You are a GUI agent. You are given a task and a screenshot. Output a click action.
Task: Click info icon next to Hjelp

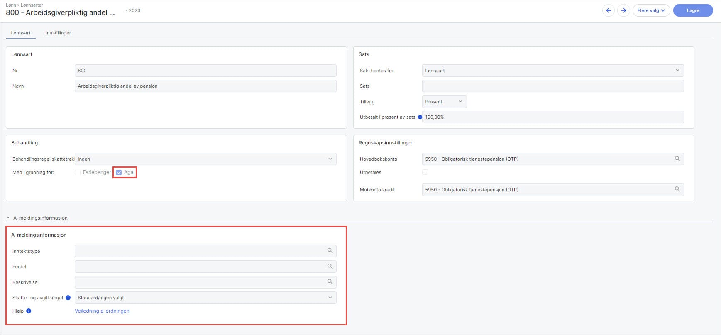click(29, 311)
